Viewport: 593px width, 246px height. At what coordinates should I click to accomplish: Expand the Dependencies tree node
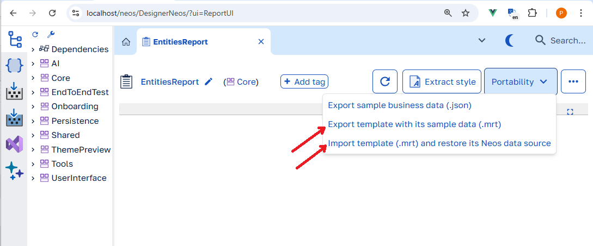(33, 49)
